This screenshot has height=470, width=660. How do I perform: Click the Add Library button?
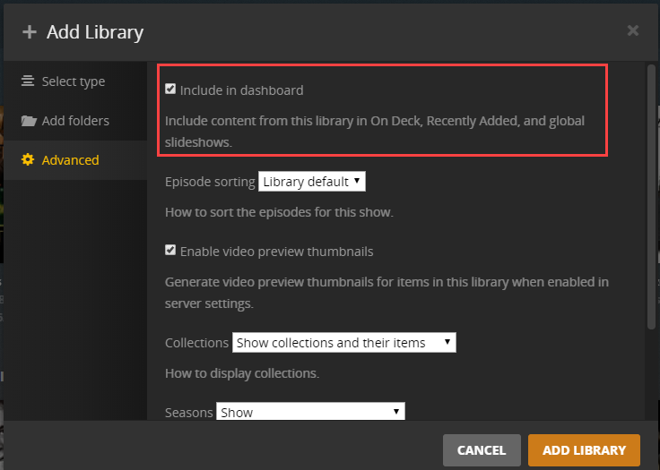point(583,450)
